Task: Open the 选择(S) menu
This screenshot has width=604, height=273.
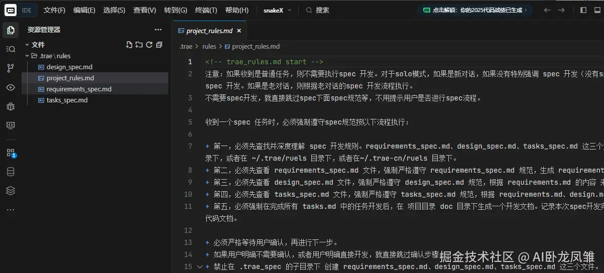Action: click(x=114, y=10)
